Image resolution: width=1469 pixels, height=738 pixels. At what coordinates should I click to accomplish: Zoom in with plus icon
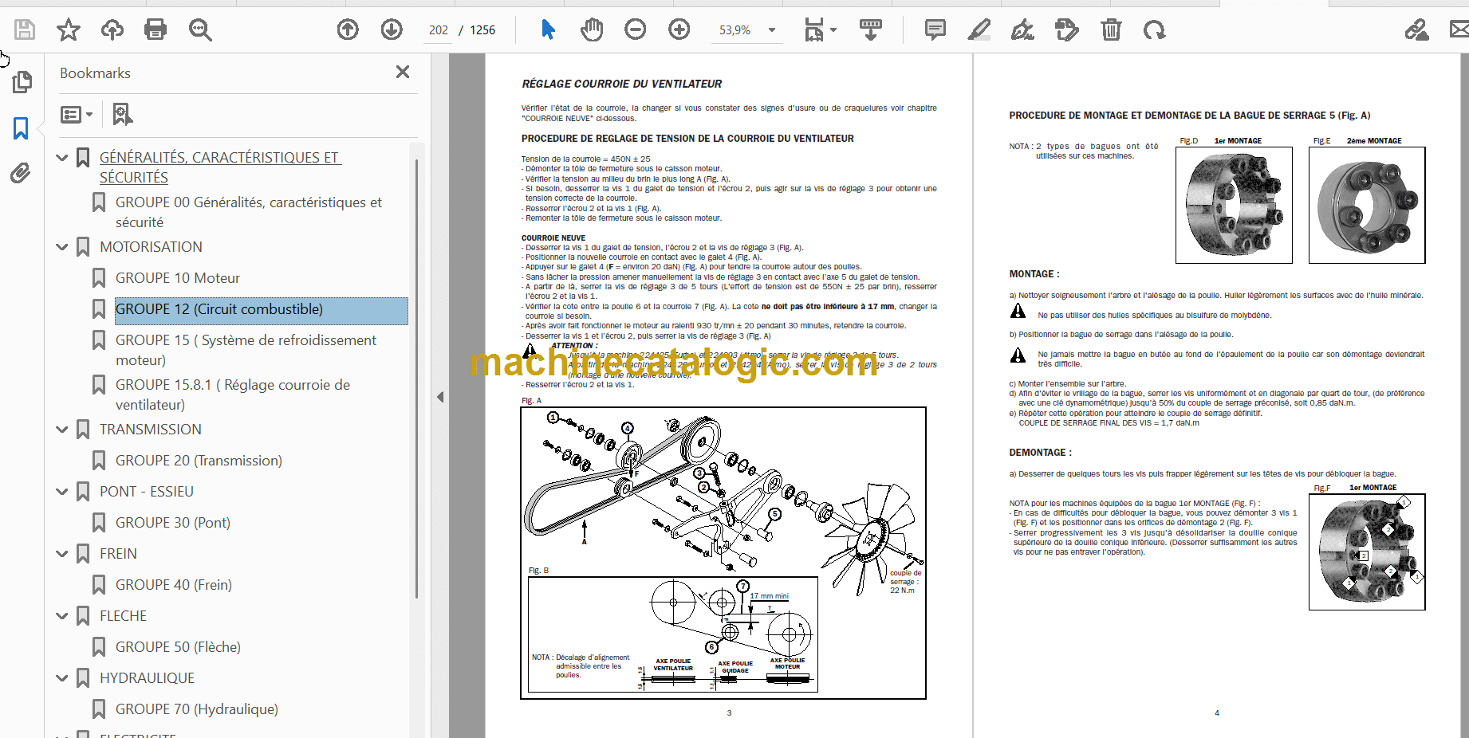pos(679,30)
